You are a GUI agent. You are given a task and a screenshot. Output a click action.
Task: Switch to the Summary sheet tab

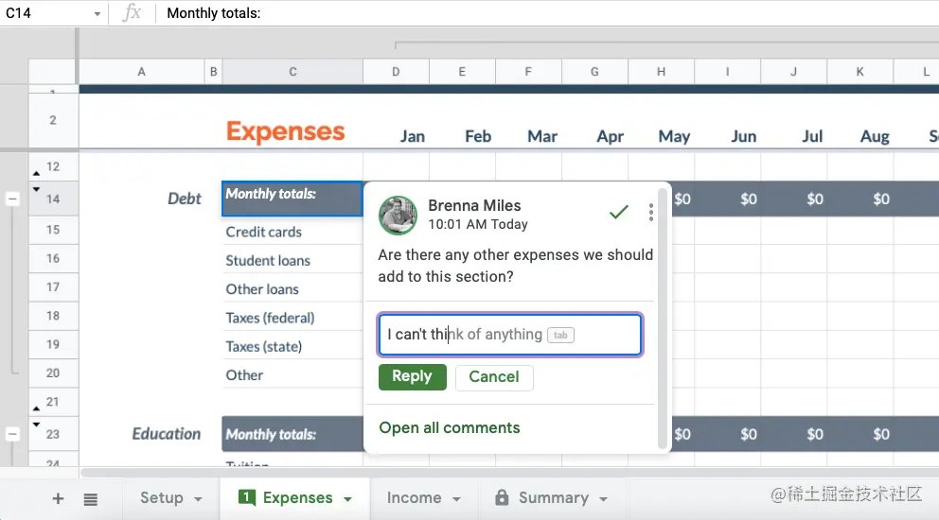point(554,498)
